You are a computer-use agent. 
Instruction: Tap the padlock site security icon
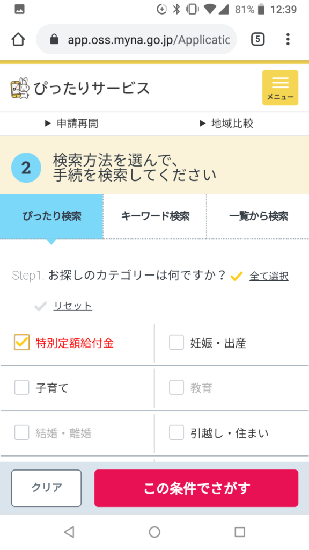point(54,39)
